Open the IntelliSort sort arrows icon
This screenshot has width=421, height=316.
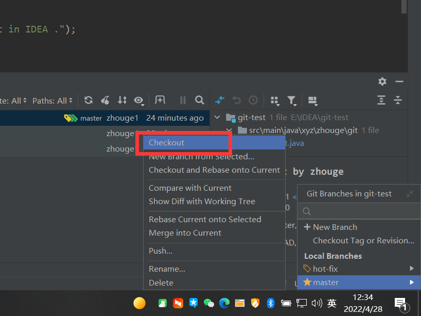coord(122,101)
